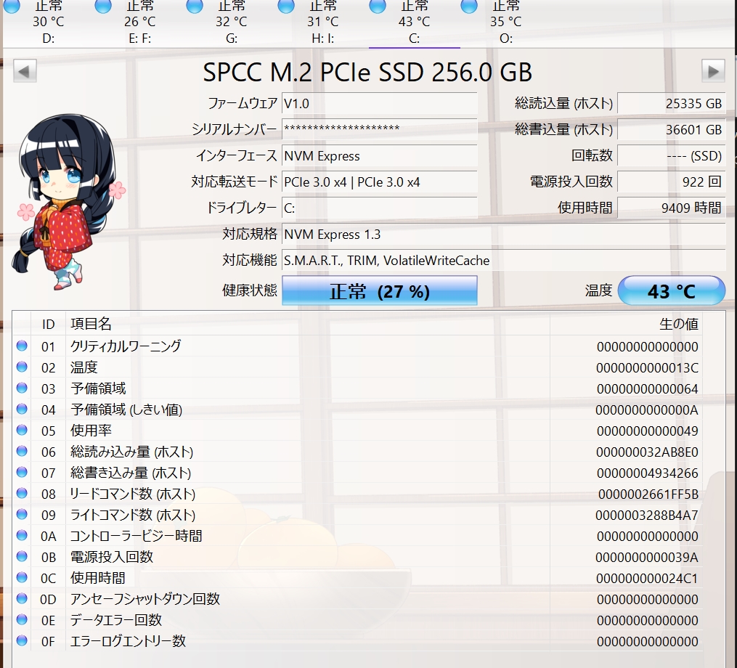This screenshot has height=668, width=737.
Task: Open the H: I: drive tab
Action: click(x=322, y=23)
